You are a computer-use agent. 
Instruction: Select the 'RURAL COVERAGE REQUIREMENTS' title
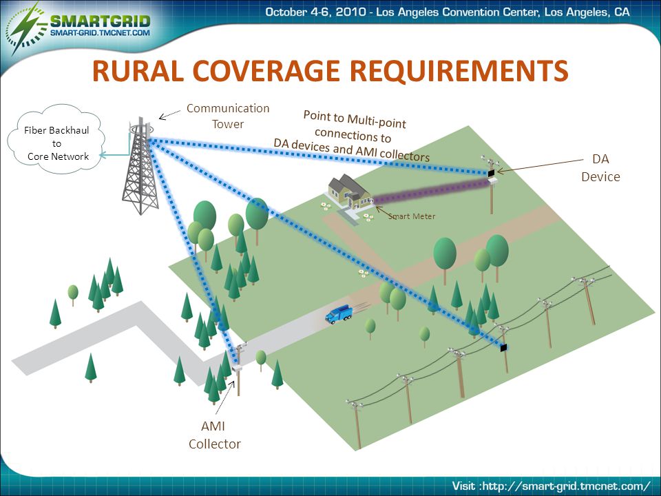(330, 70)
